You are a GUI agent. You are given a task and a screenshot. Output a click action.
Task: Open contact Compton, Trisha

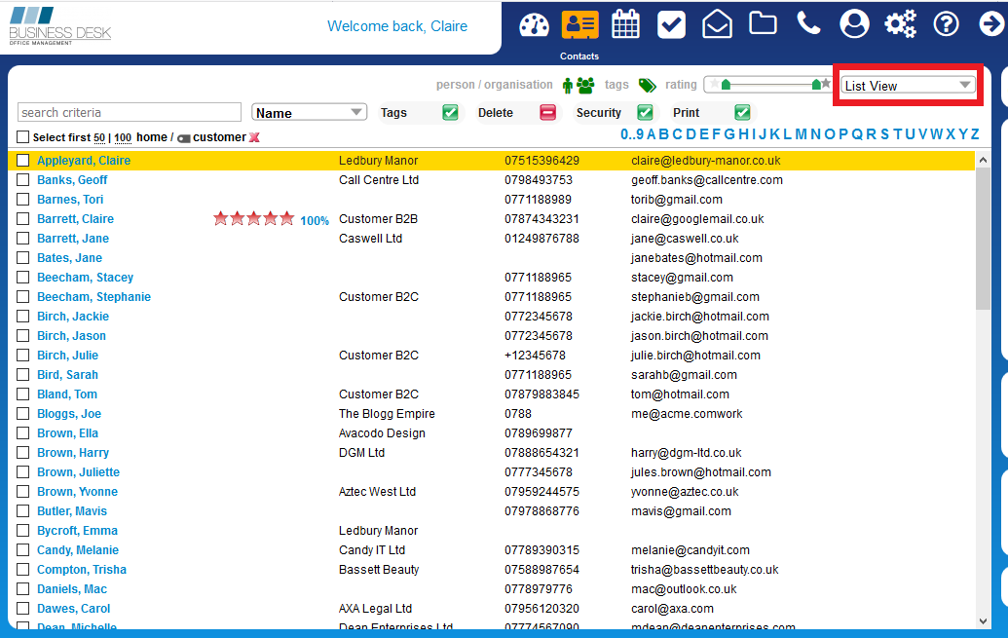tap(82, 569)
